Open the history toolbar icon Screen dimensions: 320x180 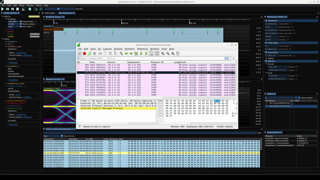tap(23, 9)
